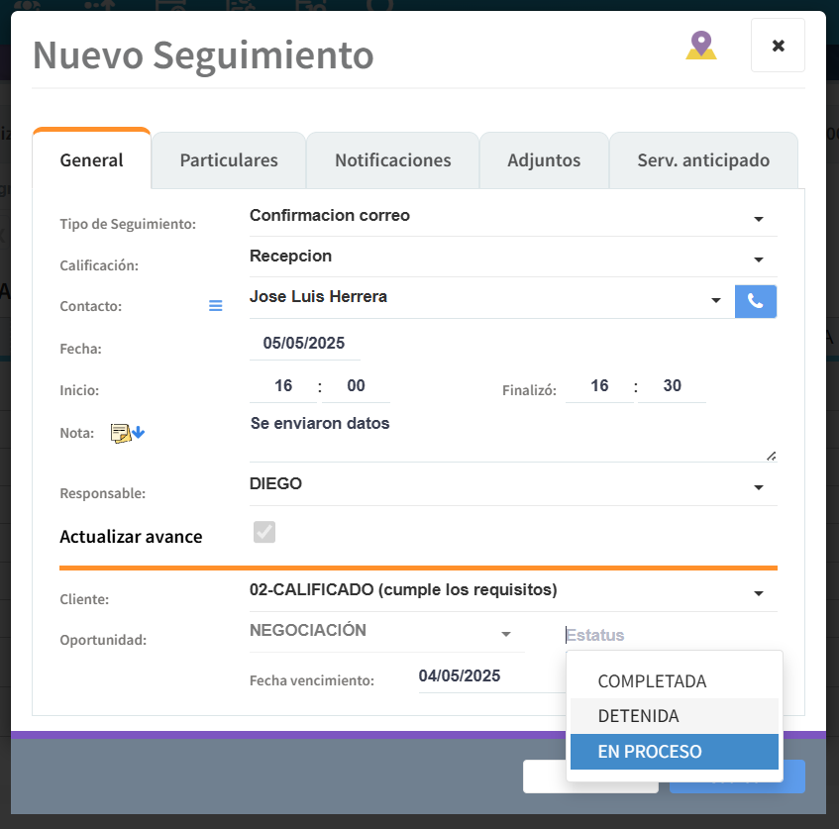This screenshot has height=829, width=839.
Task: Pick EN PROCESO in the Estatus list
Action: (x=650, y=752)
